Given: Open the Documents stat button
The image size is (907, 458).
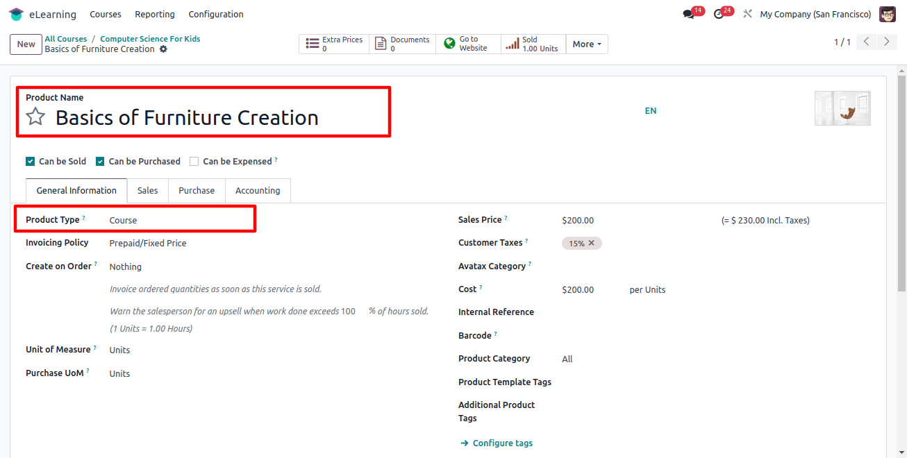Looking at the screenshot, I should [x=402, y=44].
